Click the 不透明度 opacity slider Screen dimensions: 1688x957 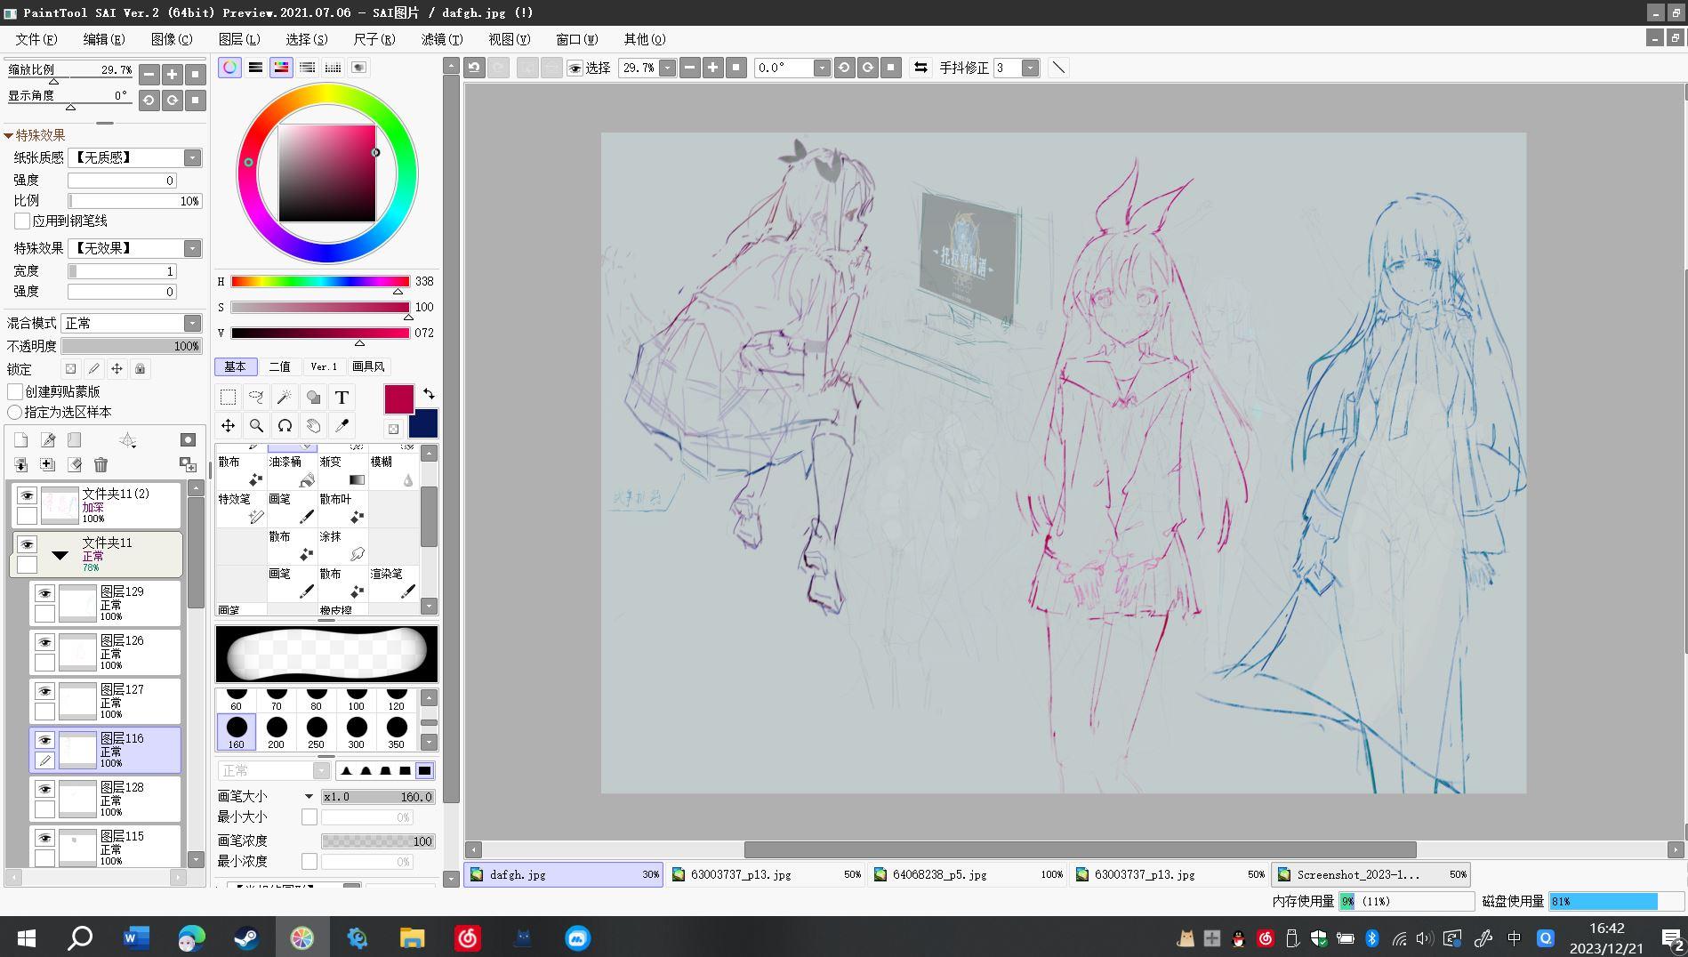(132, 346)
